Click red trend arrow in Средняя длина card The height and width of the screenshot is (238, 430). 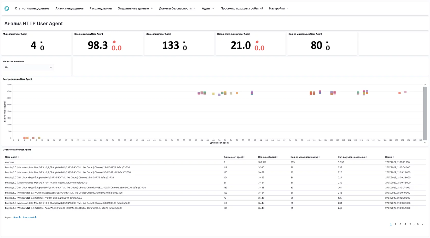point(114,41)
